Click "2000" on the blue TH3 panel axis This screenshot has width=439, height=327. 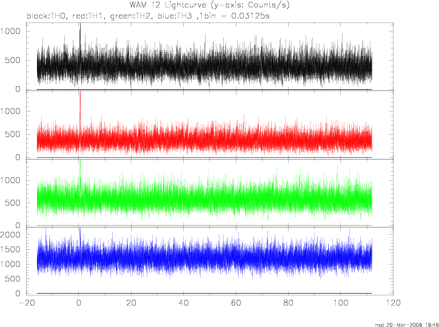[x=11, y=235]
